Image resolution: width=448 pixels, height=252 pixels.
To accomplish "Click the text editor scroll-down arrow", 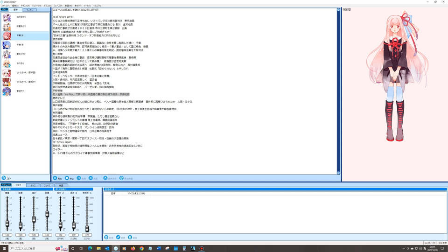I will click(x=339, y=173).
